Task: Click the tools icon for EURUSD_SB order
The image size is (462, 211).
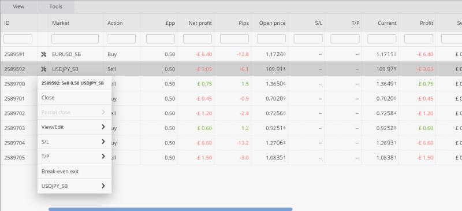Action: click(x=44, y=54)
